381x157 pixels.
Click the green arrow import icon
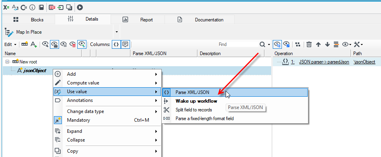click(x=61, y=8)
